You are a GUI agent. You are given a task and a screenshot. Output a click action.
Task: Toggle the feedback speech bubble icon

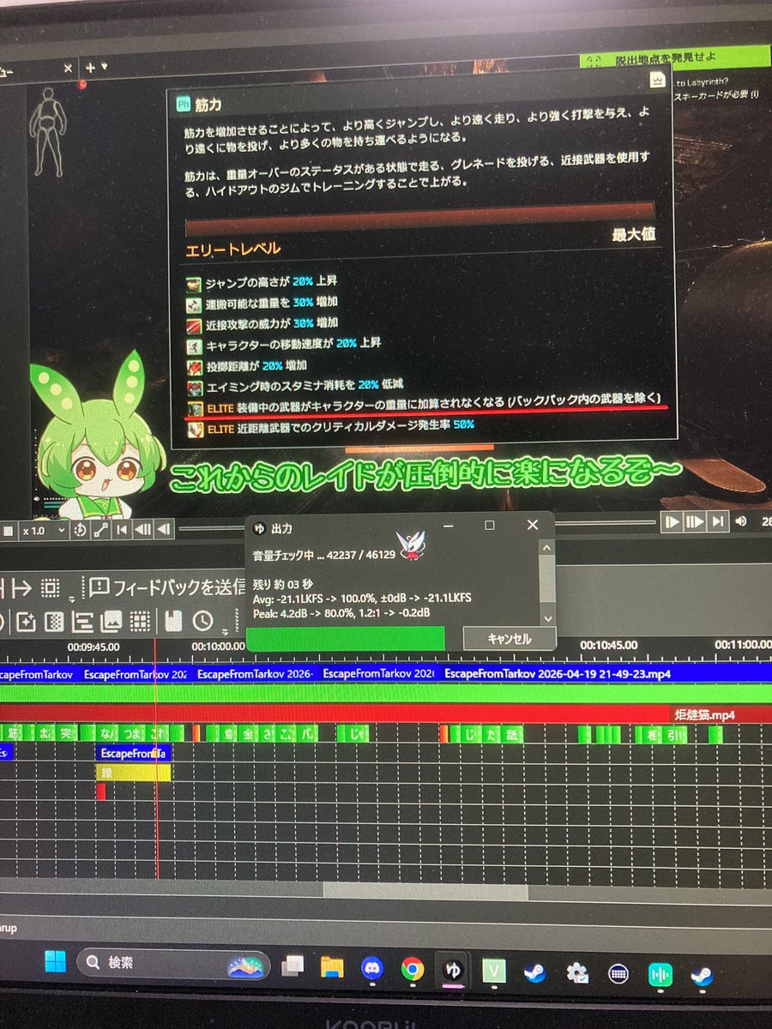point(101,586)
